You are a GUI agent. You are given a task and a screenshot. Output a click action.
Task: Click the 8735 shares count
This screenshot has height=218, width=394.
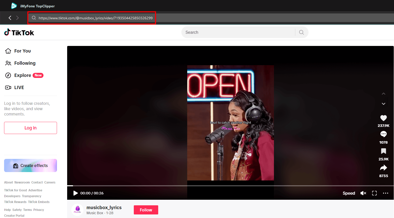pos(384,176)
